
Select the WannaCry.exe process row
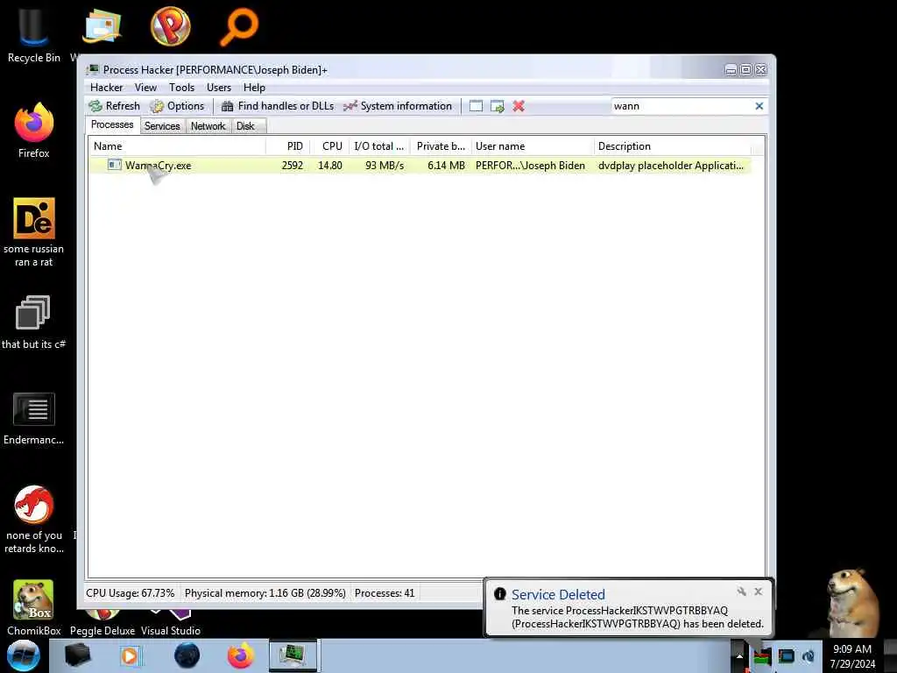(x=420, y=166)
